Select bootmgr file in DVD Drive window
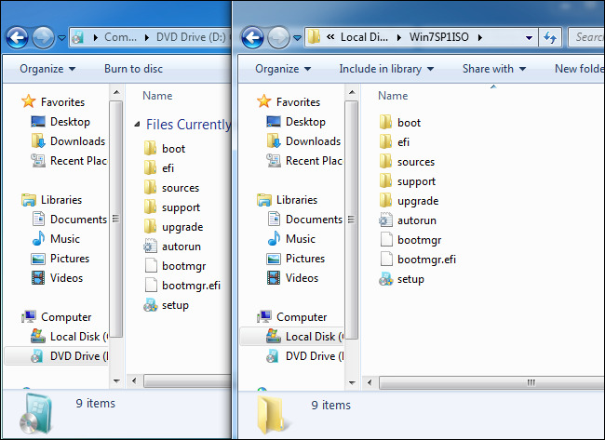Image resolution: width=605 pixels, height=440 pixels. click(x=175, y=266)
